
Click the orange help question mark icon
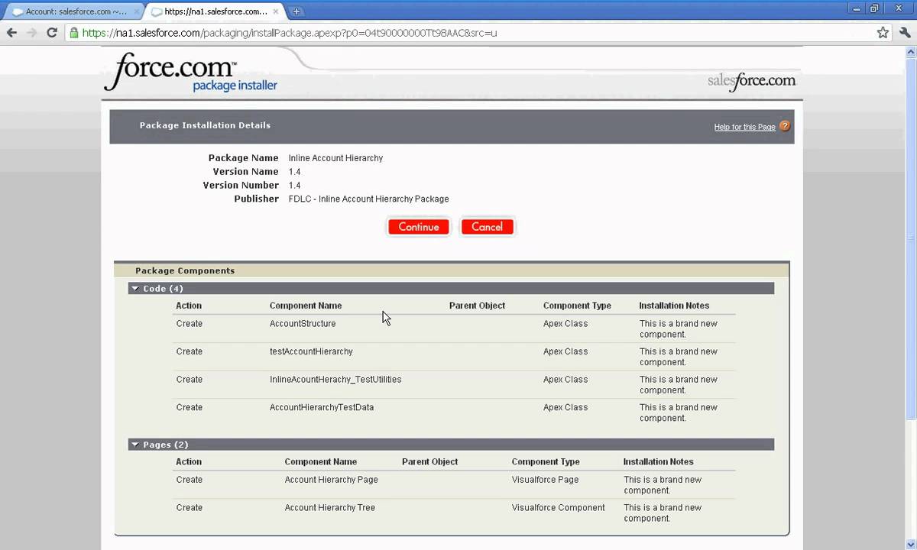coord(785,126)
